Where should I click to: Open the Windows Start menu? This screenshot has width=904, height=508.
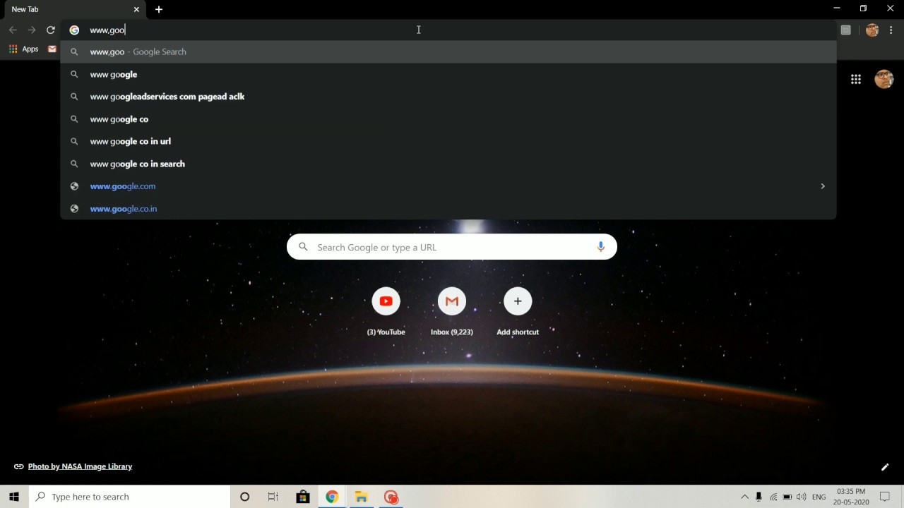pyautogui.click(x=14, y=497)
